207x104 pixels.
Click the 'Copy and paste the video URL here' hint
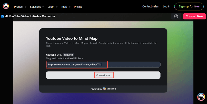(64, 58)
